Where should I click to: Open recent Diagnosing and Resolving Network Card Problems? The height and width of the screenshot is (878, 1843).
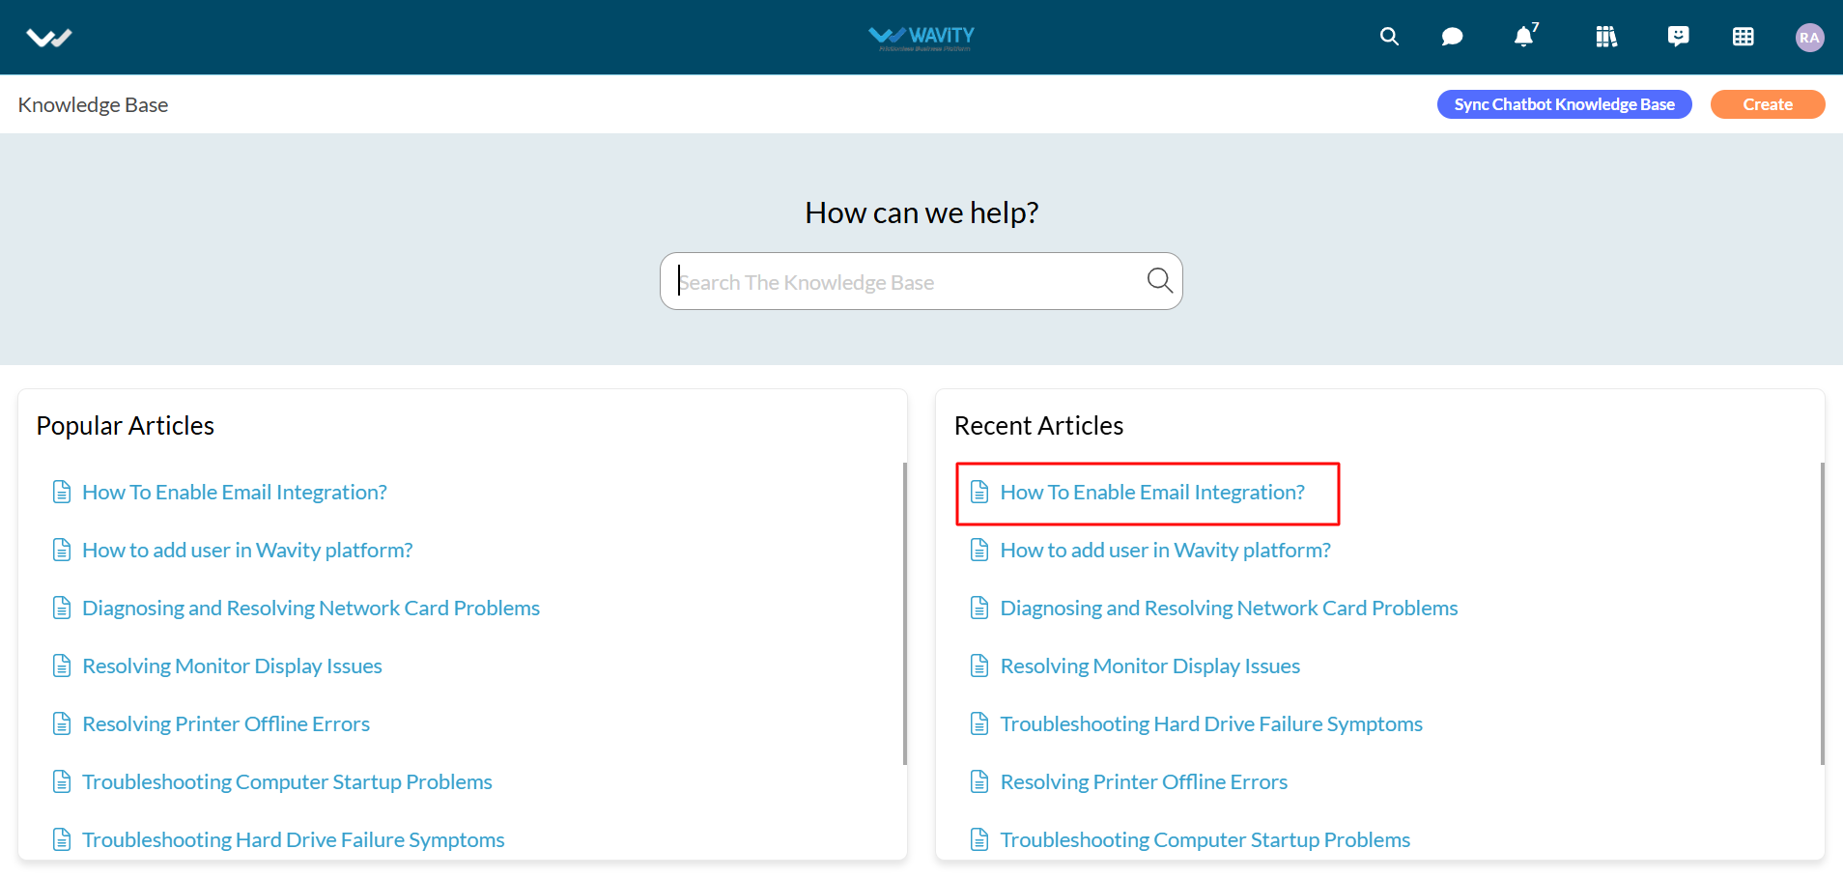[1229, 608]
